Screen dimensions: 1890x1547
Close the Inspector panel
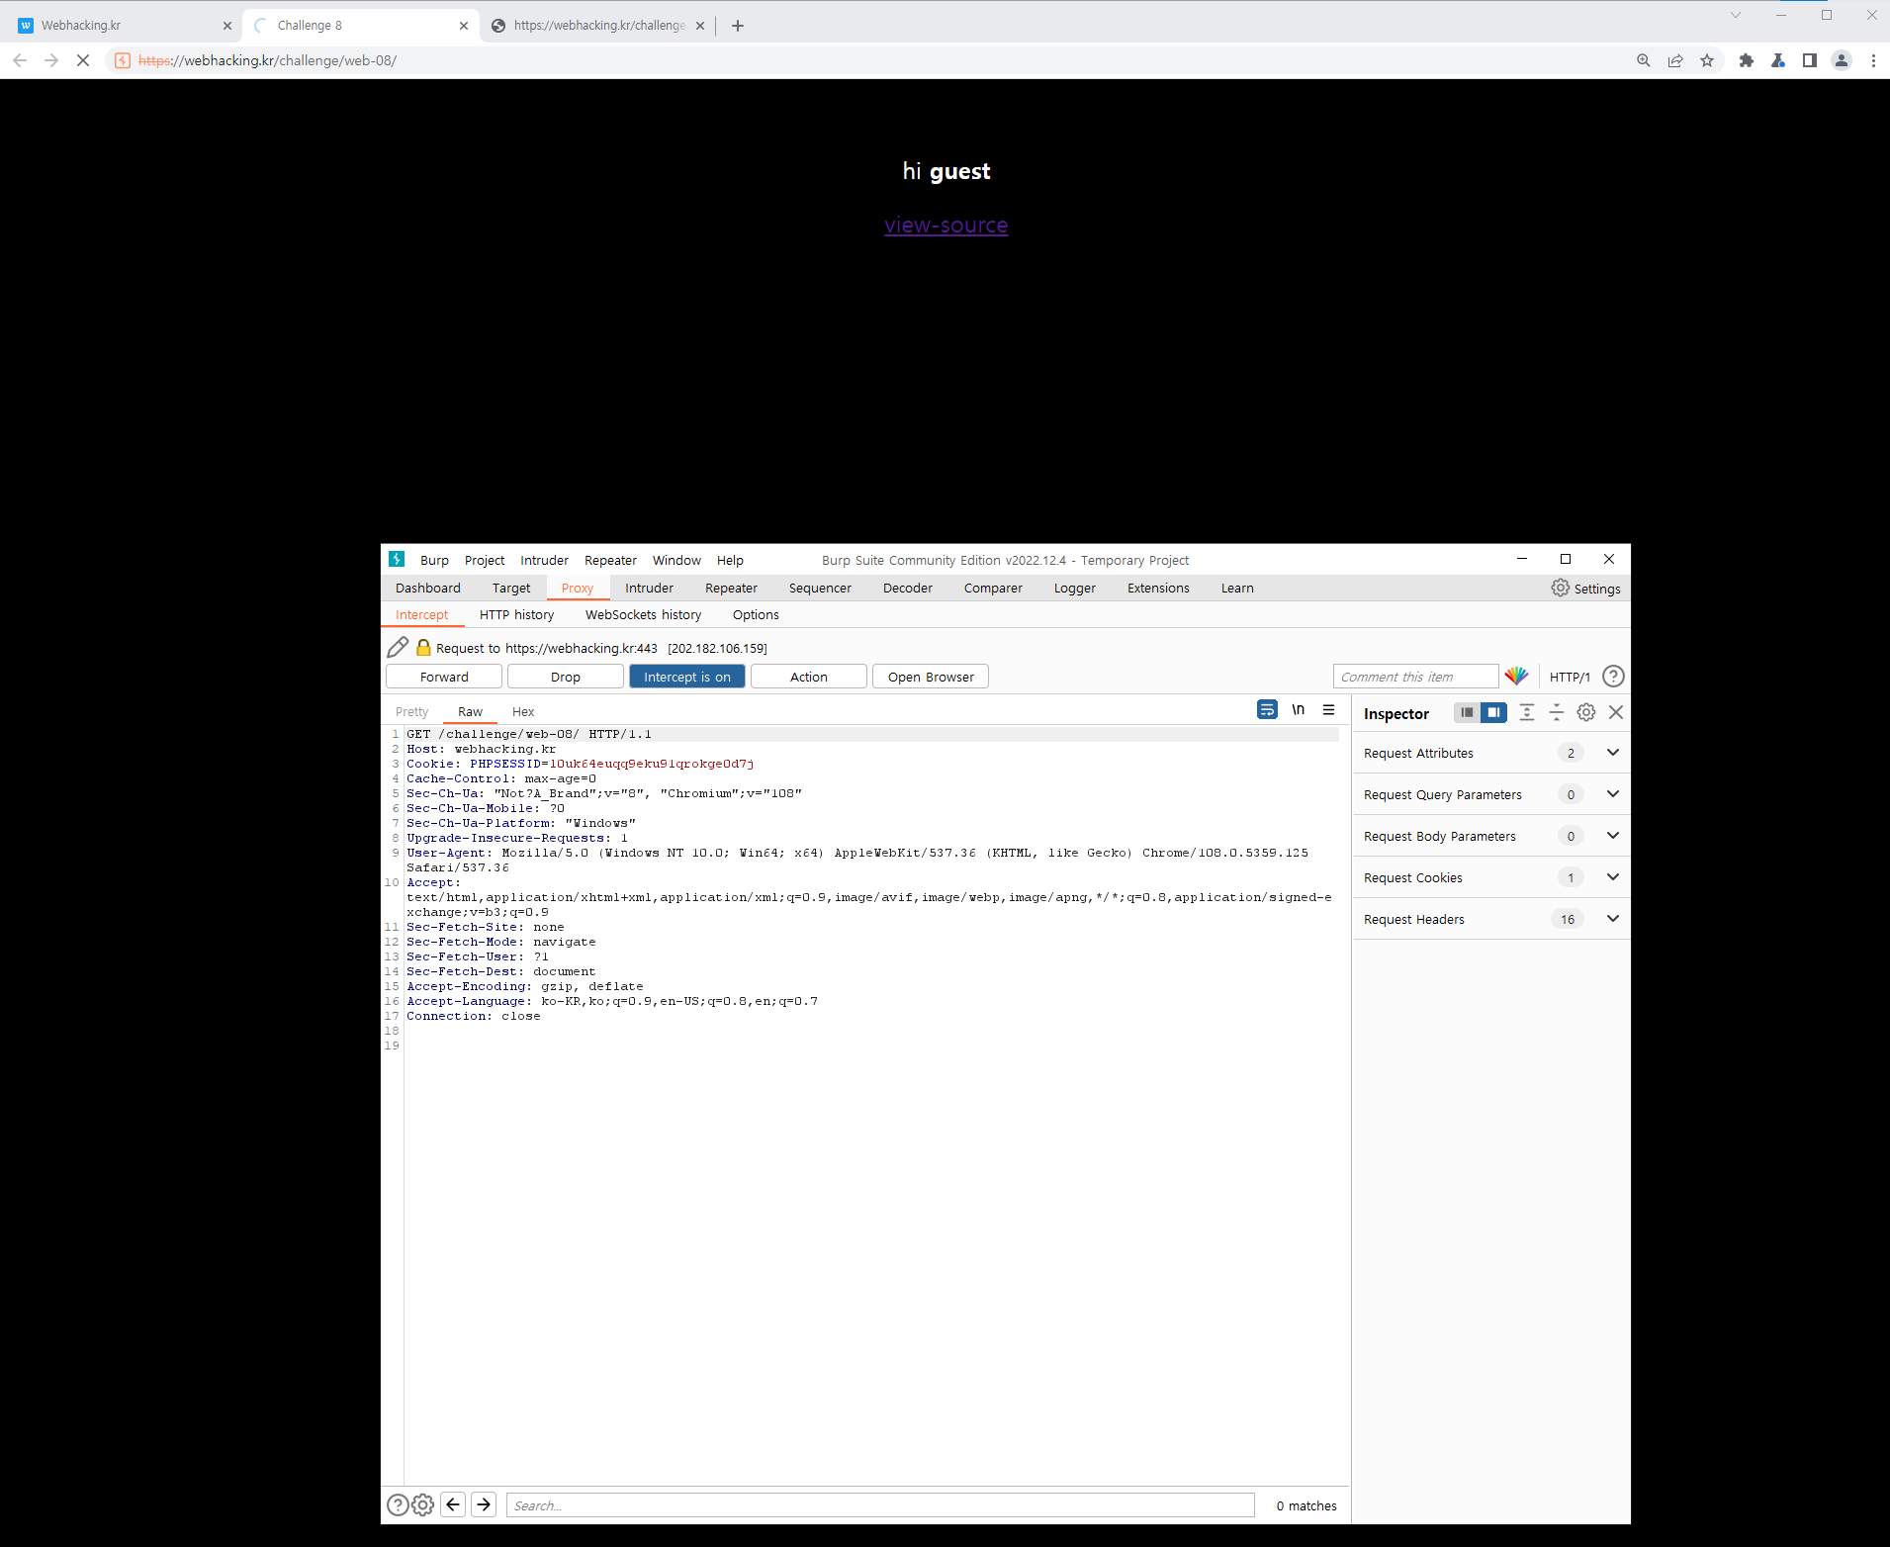click(x=1616, y=712)
